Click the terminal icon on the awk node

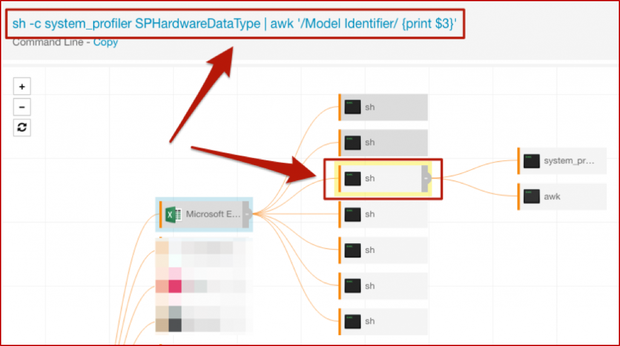click(x=532, y=197)
